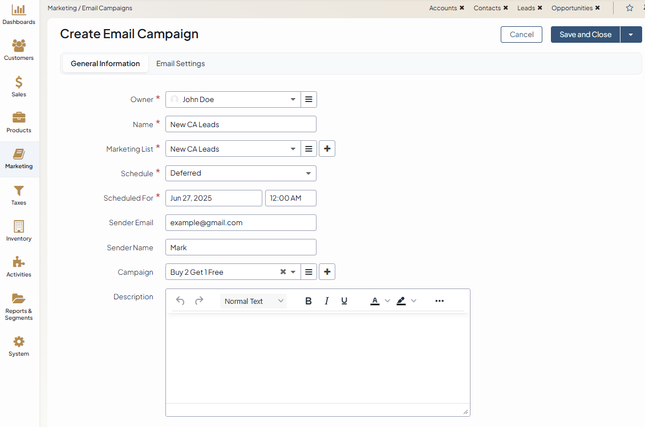Screen dimensions: 645x427
Task: Open the text highlight color picker
Action: coord(401,301)
